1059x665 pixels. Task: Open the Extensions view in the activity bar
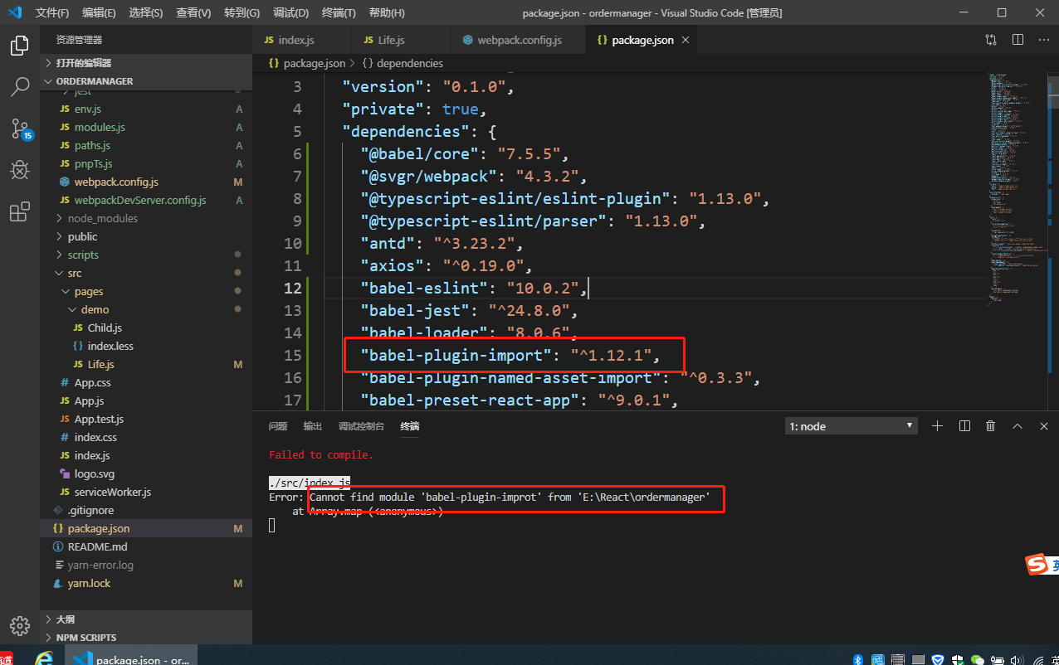coord(20,212)
